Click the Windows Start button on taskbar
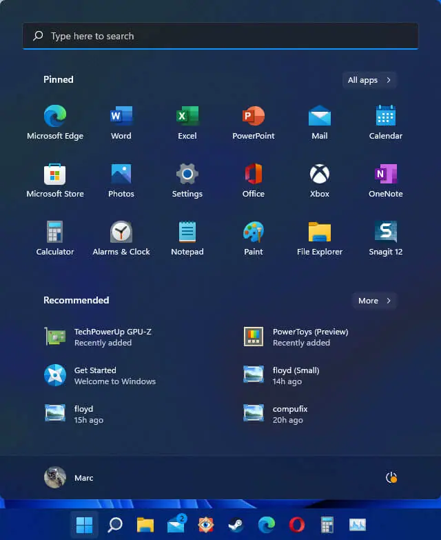The height and width of the screenshot is (540, 441). pyautogui.click(x=84, y=525)
